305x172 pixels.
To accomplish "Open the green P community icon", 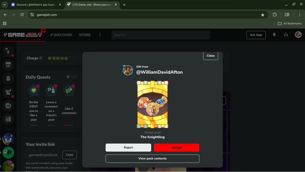I will tap(8, 153).
